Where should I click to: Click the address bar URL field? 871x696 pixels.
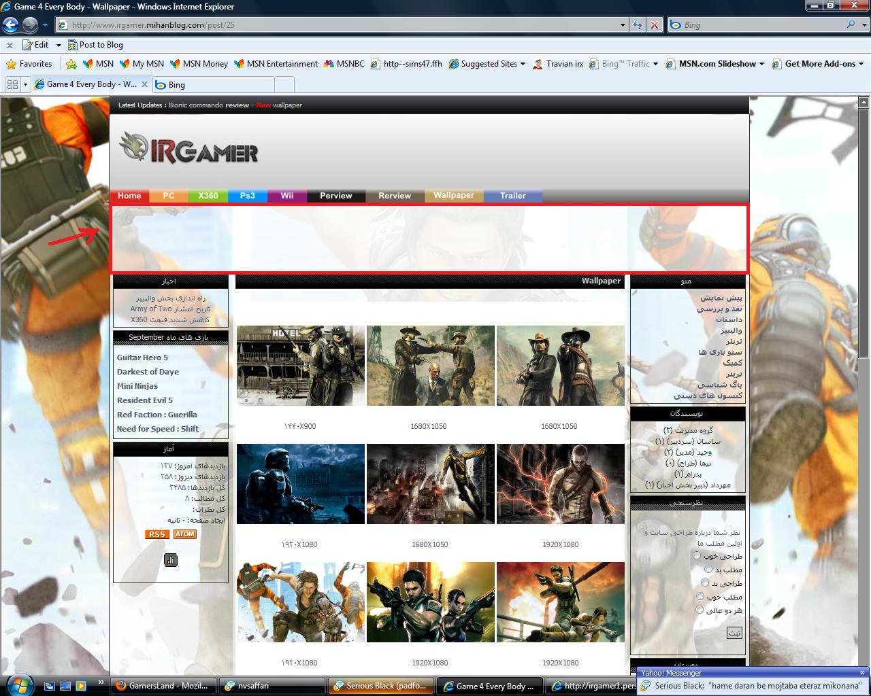340,25
